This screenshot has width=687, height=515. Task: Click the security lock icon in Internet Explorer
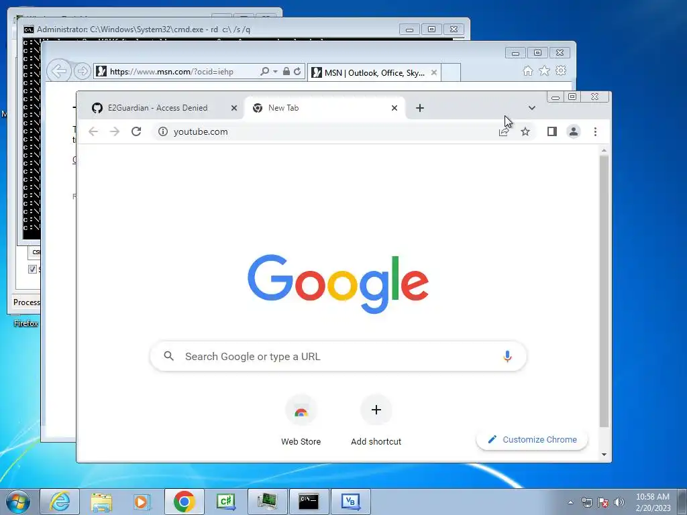click(x=286, y=71)
